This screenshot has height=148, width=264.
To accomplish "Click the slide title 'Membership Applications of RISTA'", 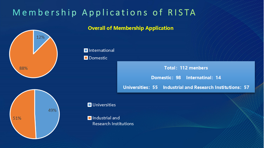I will (104, 12).
